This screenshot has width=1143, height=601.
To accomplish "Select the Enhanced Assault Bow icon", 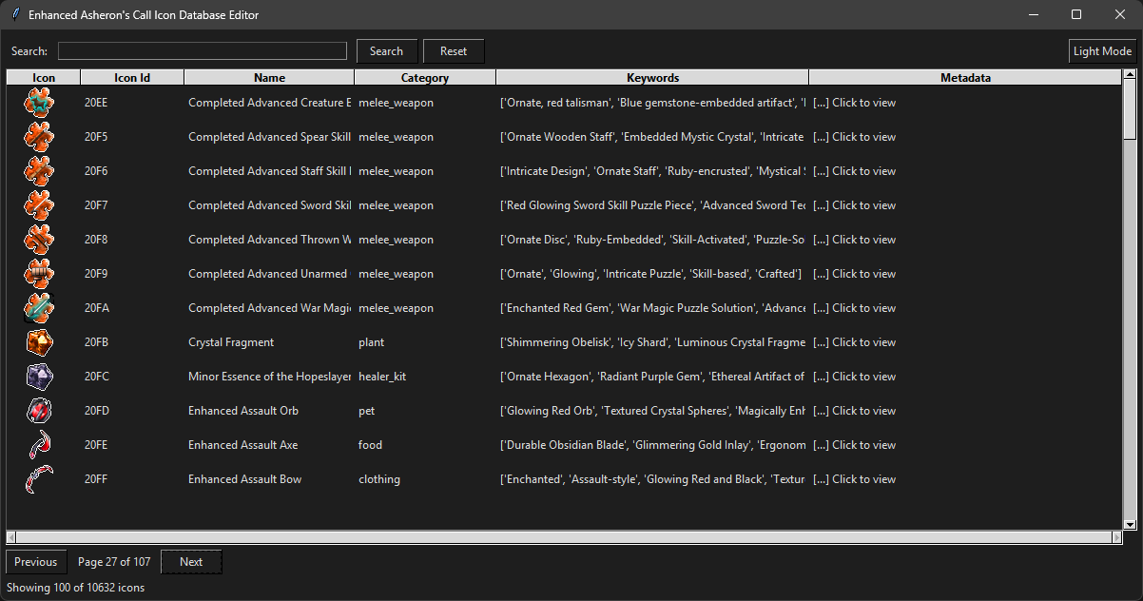I will (x=39, y=479).
